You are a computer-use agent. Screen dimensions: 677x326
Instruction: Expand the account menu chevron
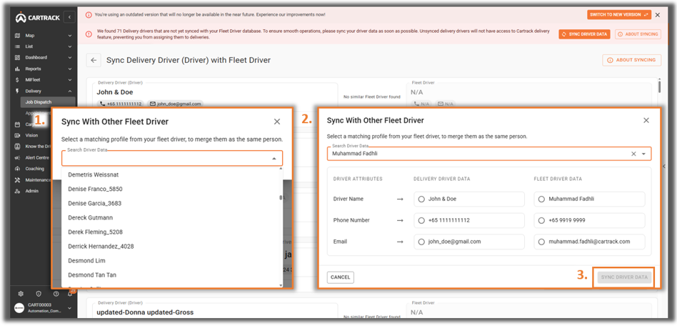70,308
